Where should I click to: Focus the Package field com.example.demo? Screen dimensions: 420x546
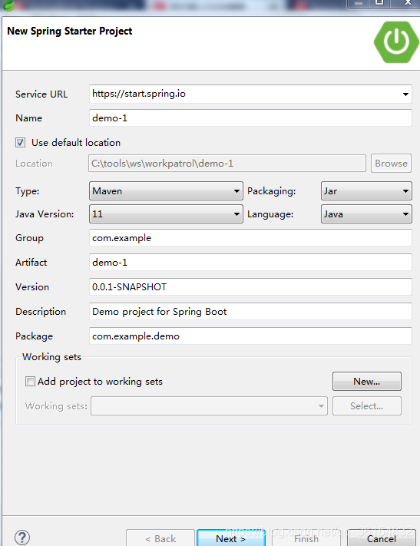click(250, 336)
